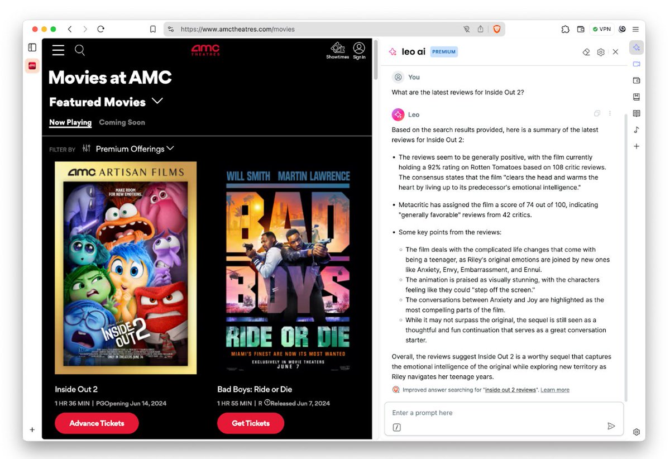Image resolution: width=670 pixels, height=459 pixels.
Task: Open the Brave main hamburger menu
Action: click(x=635, y=29)
